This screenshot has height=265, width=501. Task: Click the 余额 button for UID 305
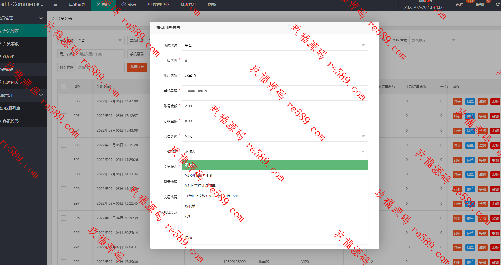(495, 116)
